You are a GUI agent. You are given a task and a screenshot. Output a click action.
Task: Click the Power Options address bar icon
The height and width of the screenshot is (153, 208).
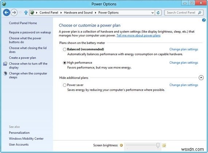point(32,13)
